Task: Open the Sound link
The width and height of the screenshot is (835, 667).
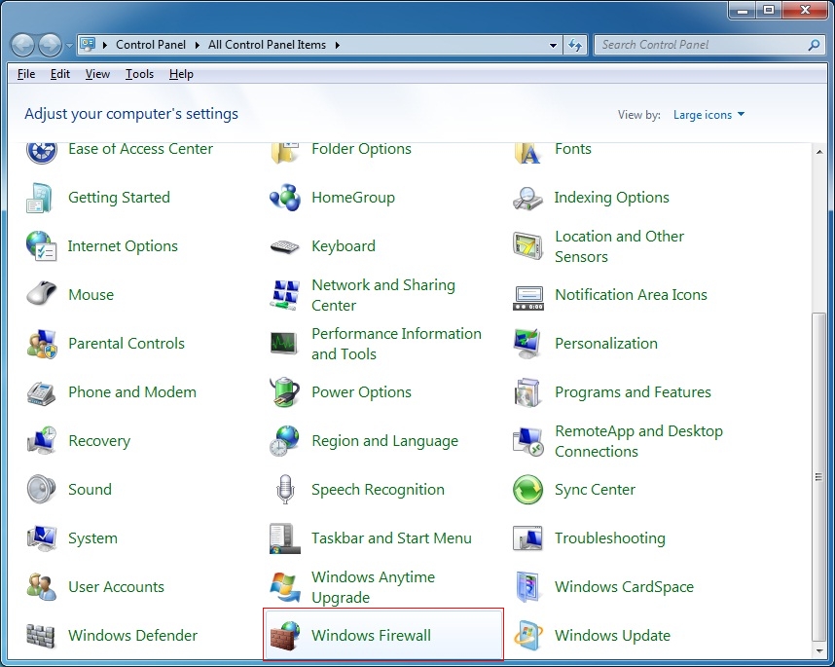Action: 90,490
